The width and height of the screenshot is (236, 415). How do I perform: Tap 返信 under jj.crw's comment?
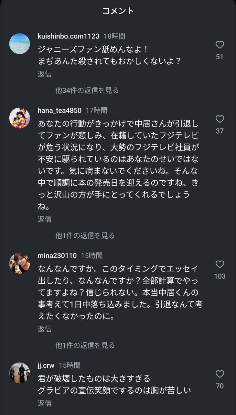(x=44, y=403)
